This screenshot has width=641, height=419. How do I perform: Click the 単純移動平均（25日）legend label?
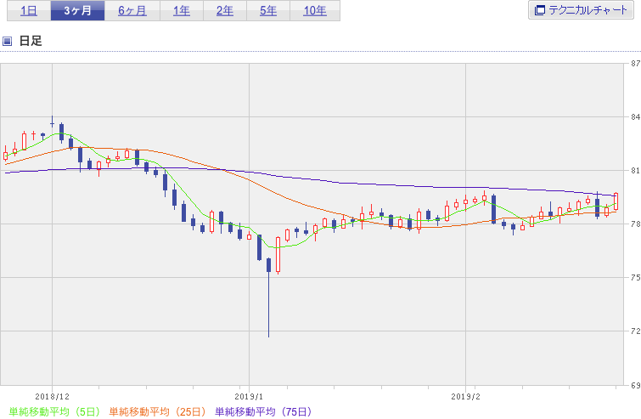157,411
